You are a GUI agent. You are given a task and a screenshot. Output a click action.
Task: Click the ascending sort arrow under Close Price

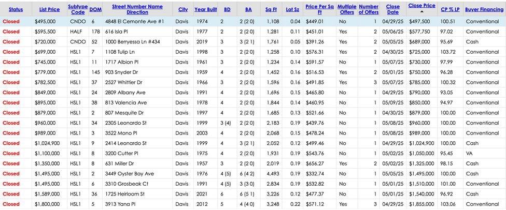tap(421, 12)
